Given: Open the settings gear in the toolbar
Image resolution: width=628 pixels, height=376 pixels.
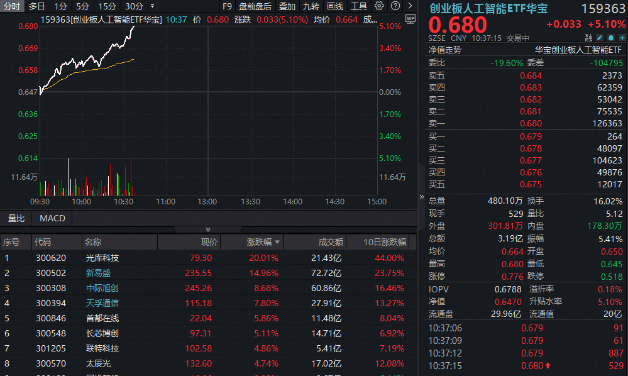Looking at the screenshot, I should click(x=378, y=6).
